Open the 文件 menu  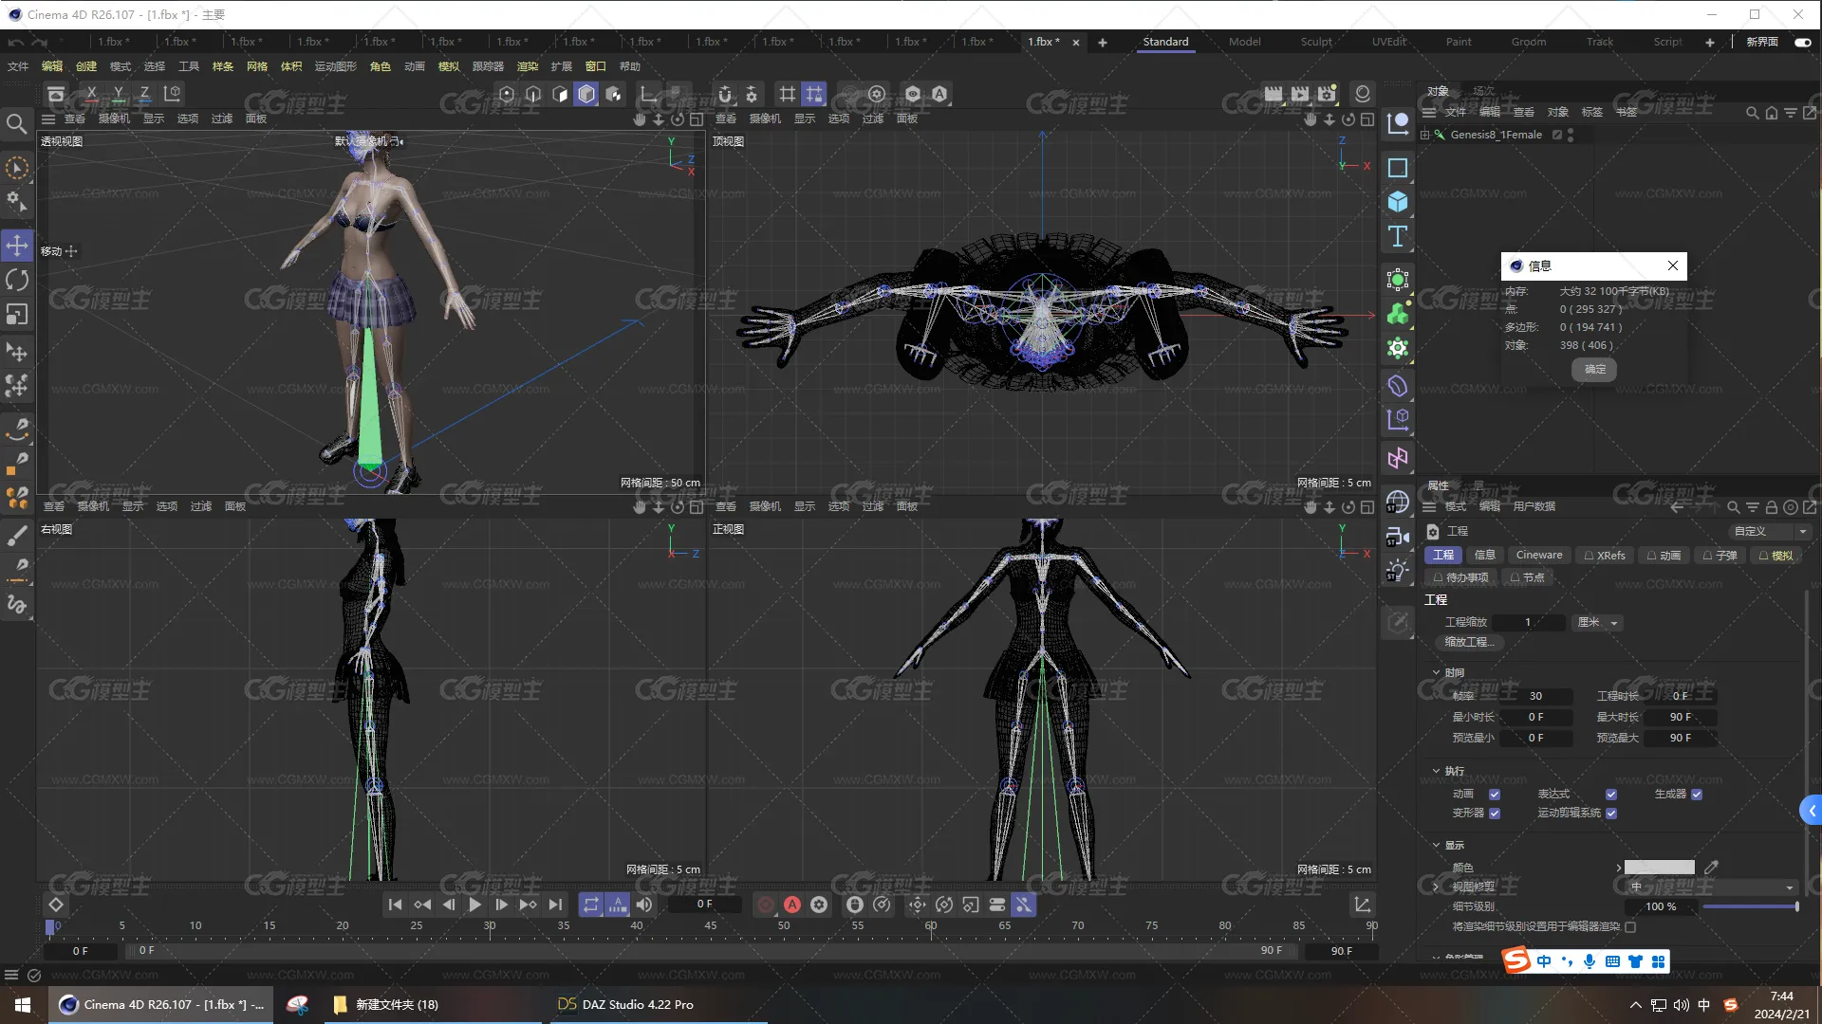18,66
